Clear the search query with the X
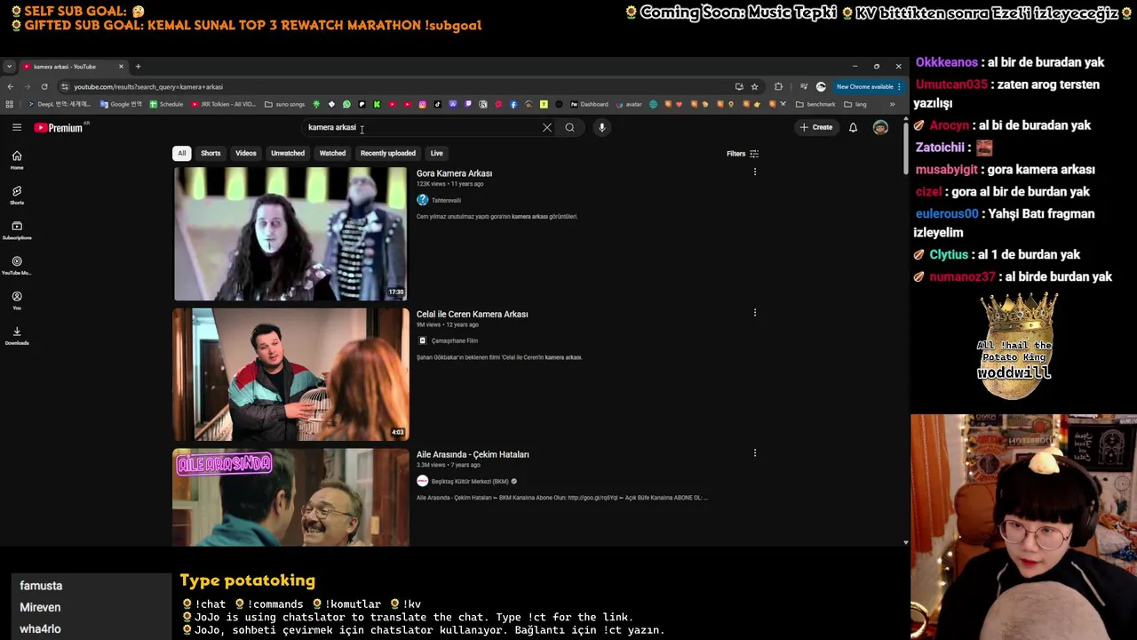Image resolution: width=1137 pixels, height=640 pixels. tap(547, 128)
